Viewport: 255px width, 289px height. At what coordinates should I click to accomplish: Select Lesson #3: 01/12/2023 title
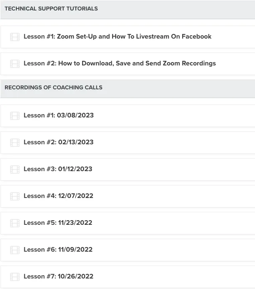[x=58, y=169]
